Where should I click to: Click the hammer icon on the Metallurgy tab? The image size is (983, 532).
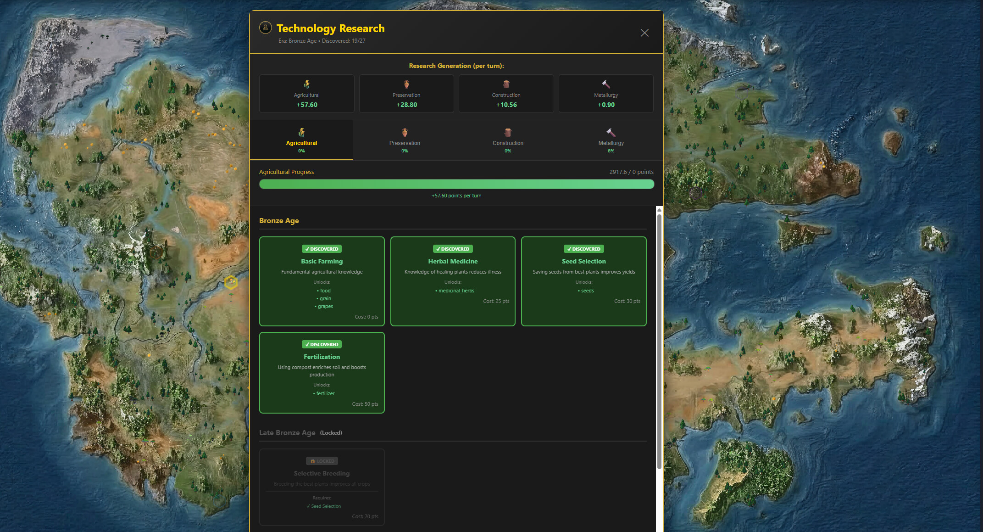(611, 133)
